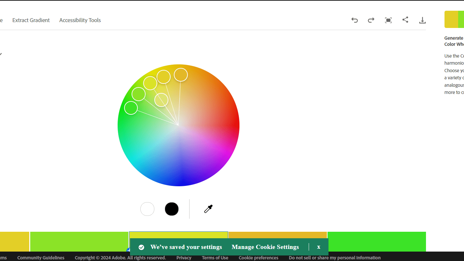Switch to the Extract Gradient tab
Screen dimensions: 464x261
tap(31, 20)
